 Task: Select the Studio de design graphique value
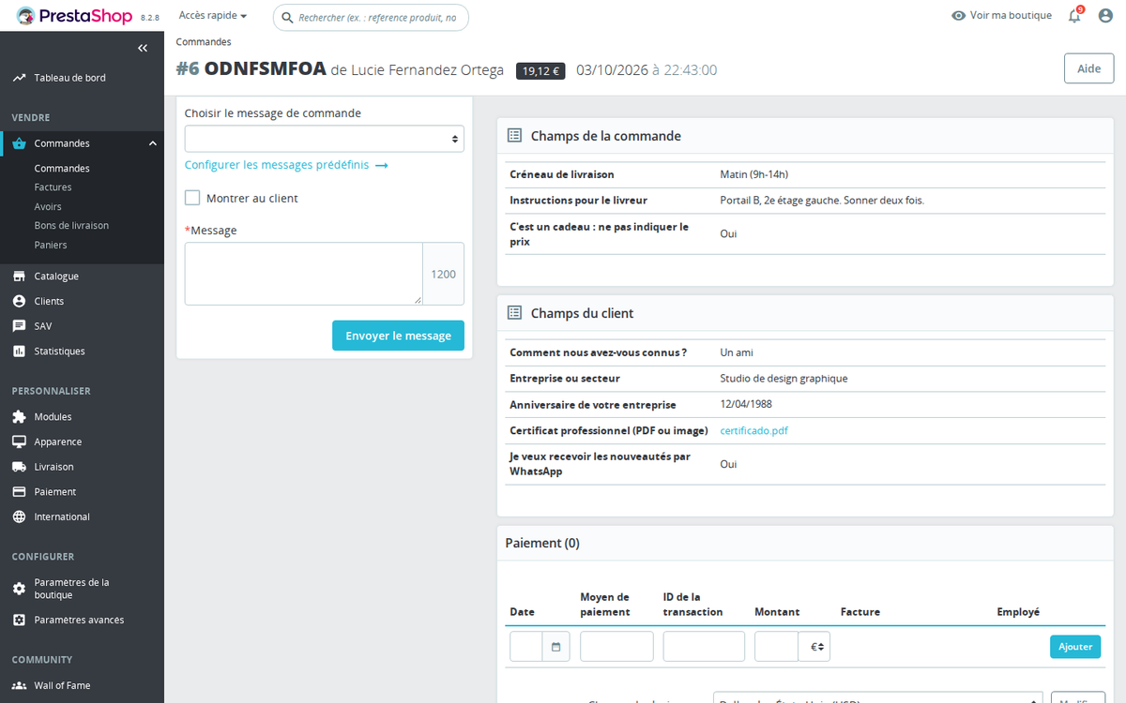point(784,379)
